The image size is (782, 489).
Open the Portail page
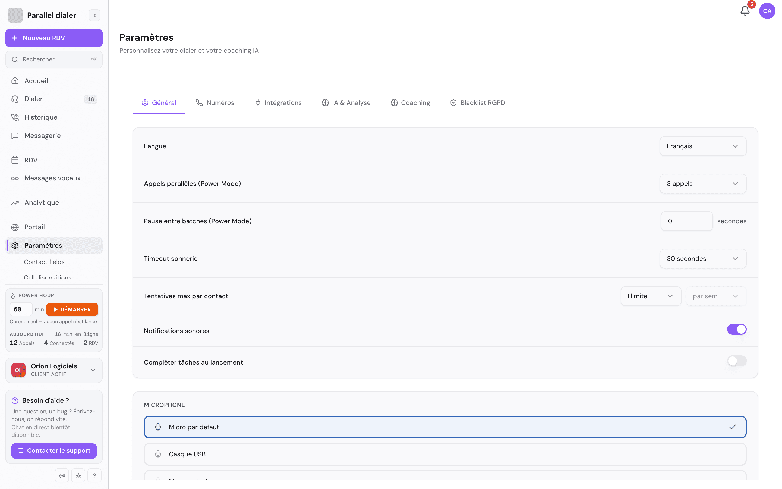pos(54,227)
